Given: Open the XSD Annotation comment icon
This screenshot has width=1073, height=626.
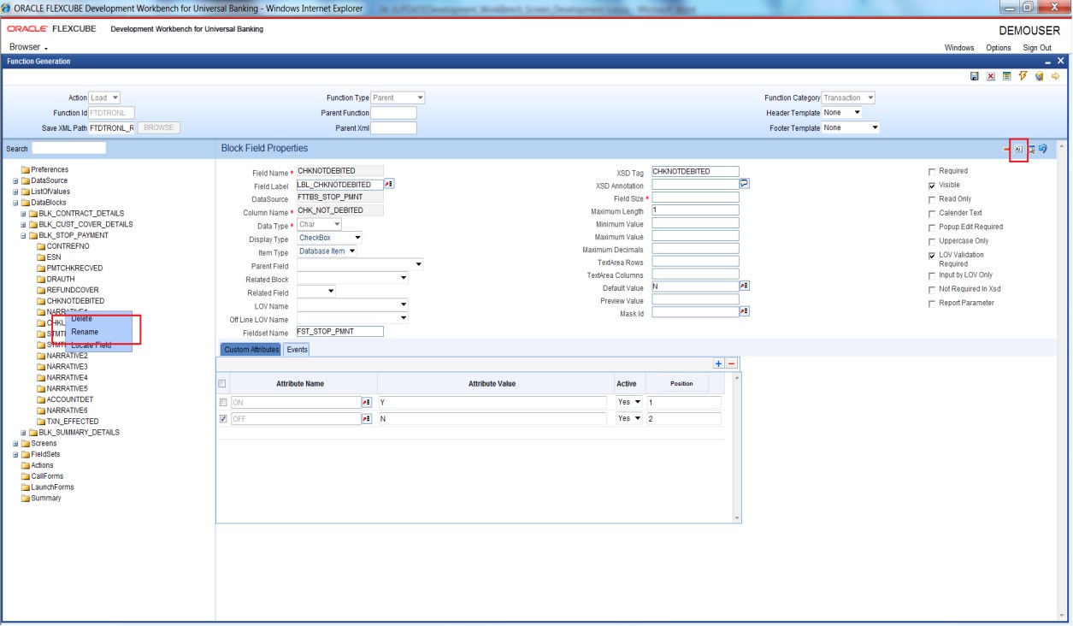Looking at the screenshot, I should click(745, 184).
